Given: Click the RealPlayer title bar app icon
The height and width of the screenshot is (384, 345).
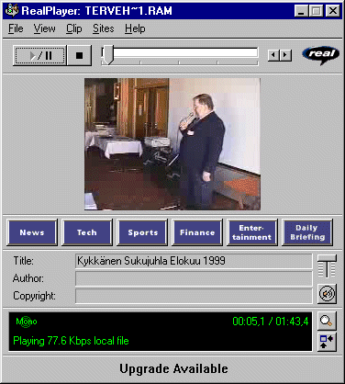Looking at the screenshot, I should (x=12, y=10).
